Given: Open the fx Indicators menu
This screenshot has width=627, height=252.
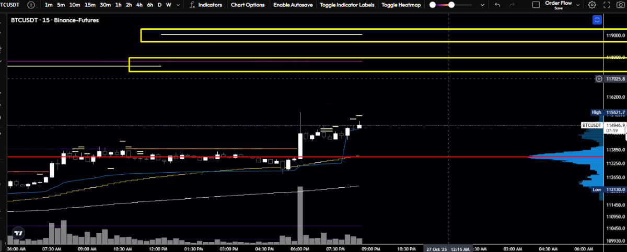Looking at the screenshot, I should (x=206, y=5).
